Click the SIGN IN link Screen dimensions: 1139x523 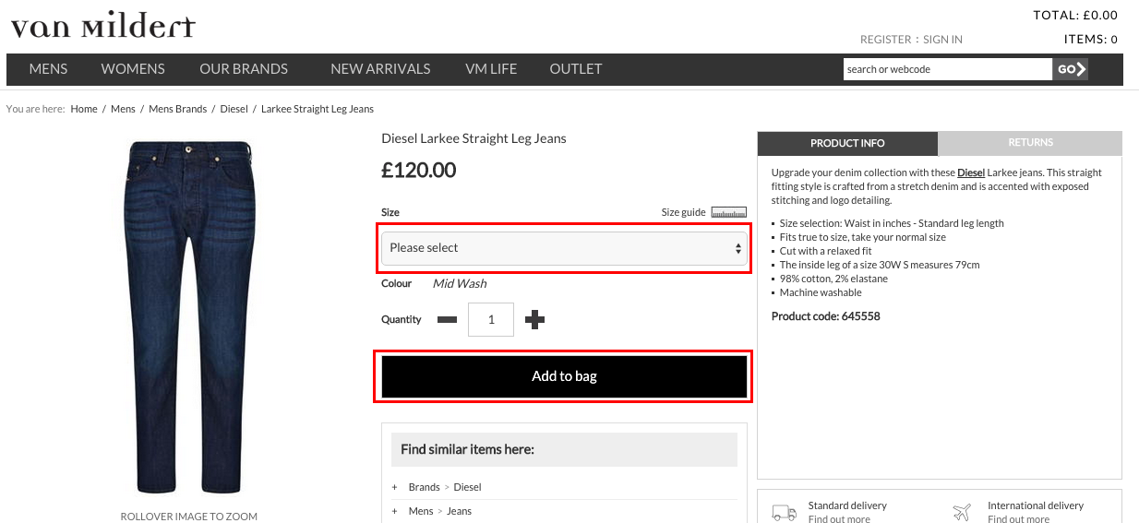(942, 40)
